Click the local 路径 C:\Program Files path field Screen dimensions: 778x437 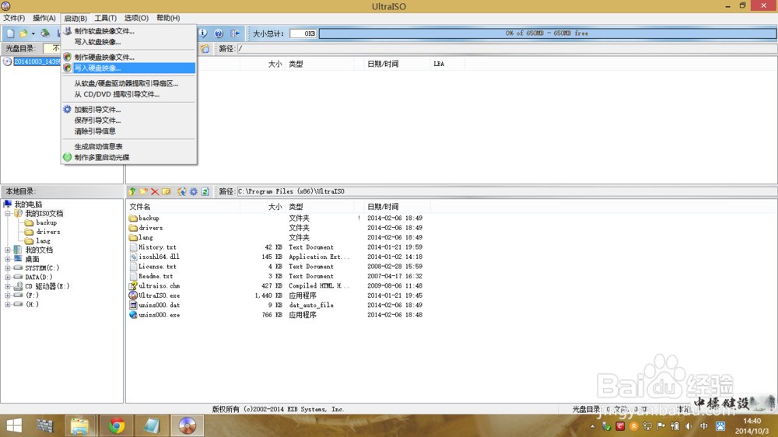pos(506,191)
